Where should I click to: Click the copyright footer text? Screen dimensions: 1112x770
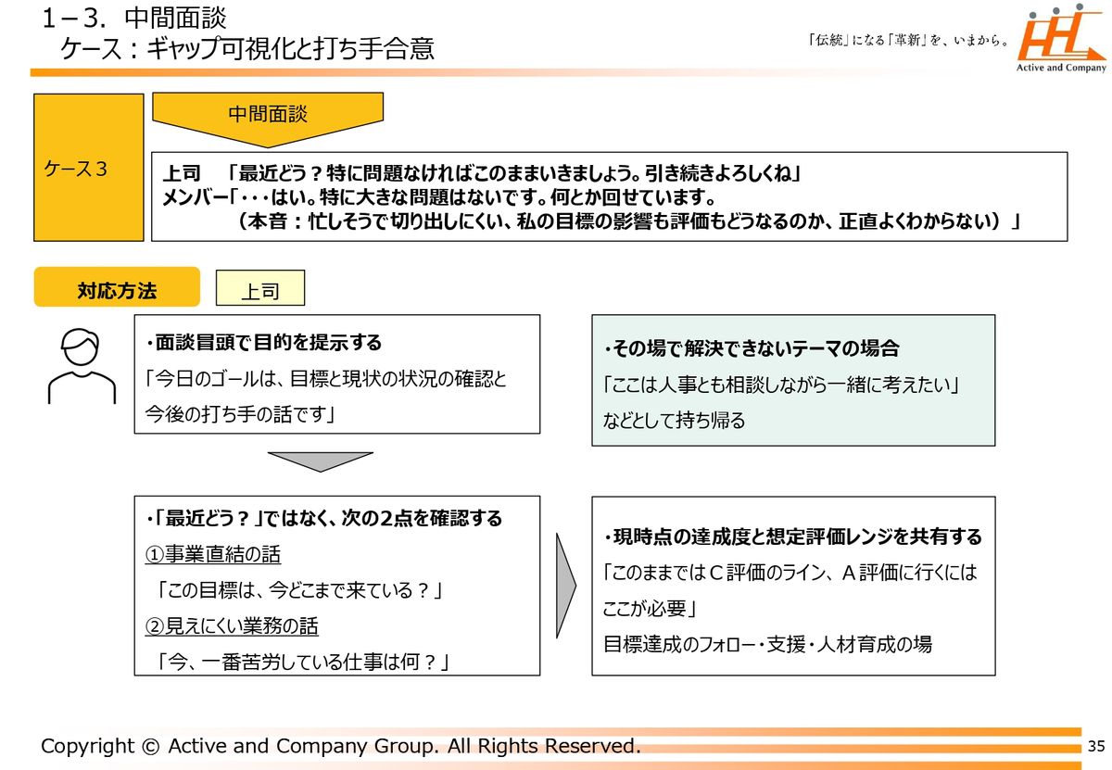coord(340,746)
